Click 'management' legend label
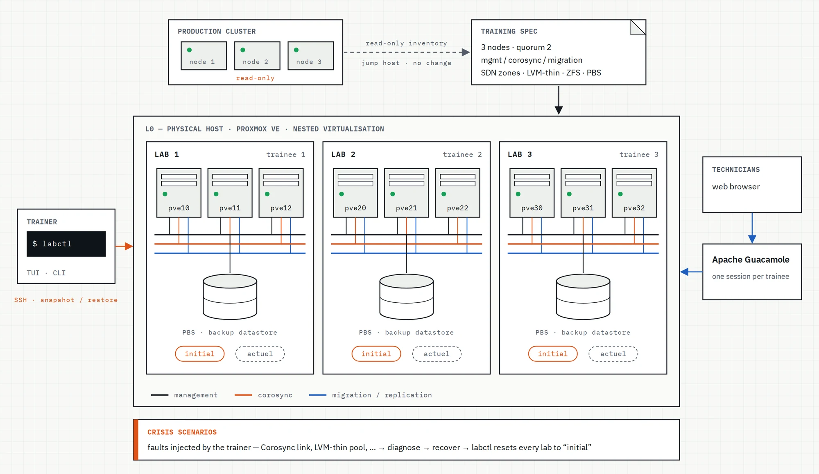 tap(196, 395)
